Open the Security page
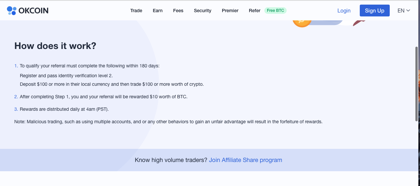 [202, 11]
